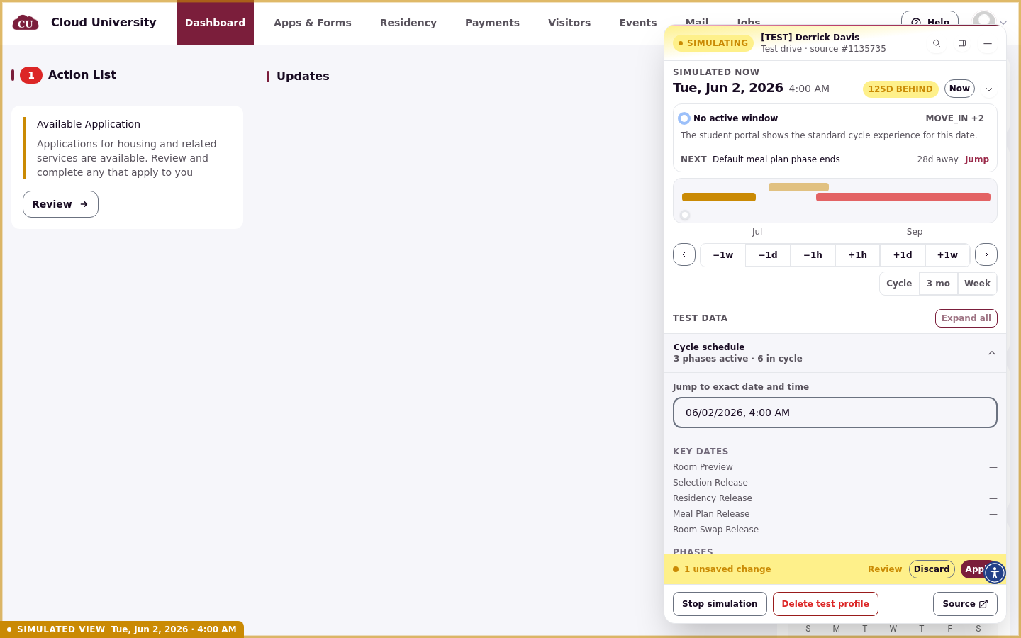The width and height of the screenshot is (1021, 638).
Task: Review the Available Application
Action: pos(60,204)
